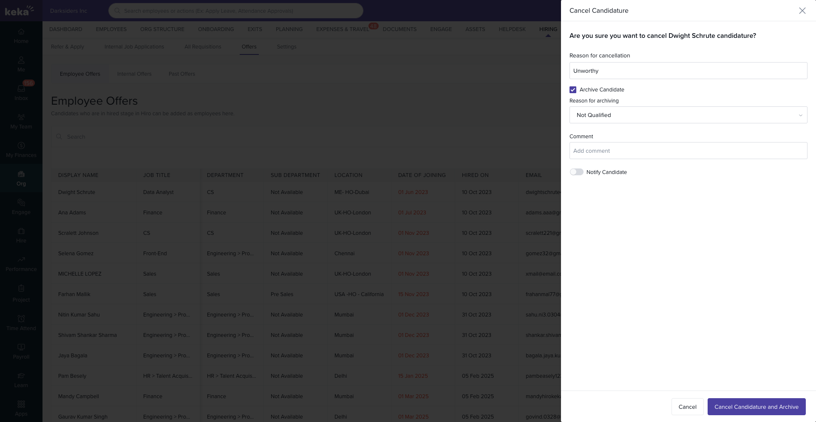Open the Onboarding menu item
Screen dimensions: 816x422
(x=215, y=29)
